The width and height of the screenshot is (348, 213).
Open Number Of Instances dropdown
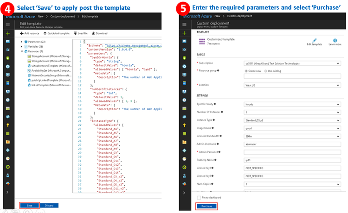pos(292,112)
